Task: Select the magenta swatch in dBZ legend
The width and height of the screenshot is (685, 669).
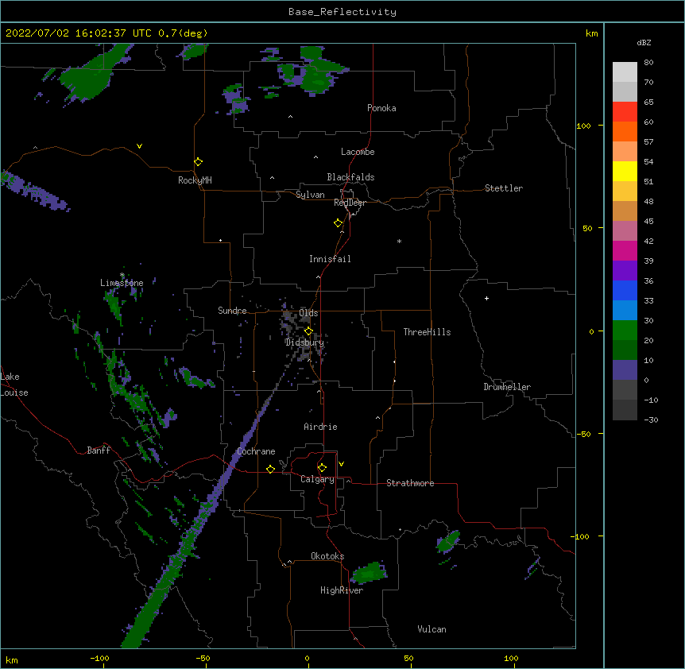Action: (625, 250)
